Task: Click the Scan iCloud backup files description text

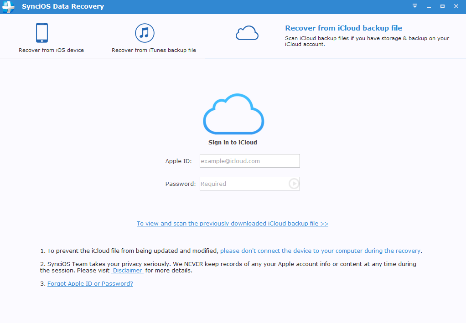Action: click(x=367, y=41)
